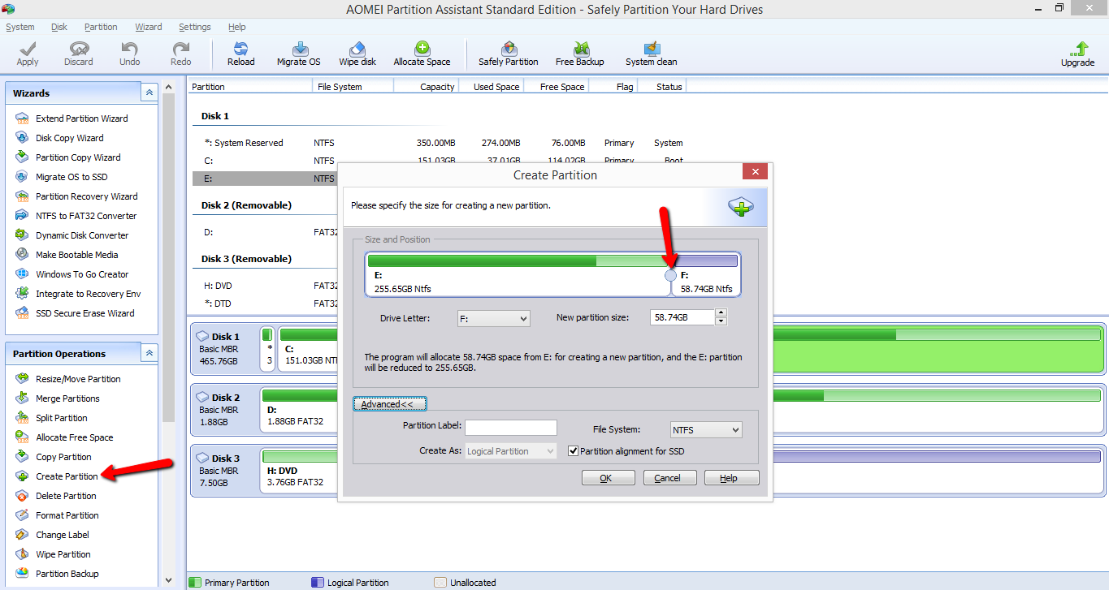1109x590 pixels.
Task: Click Cancel in the Create Partition dialog
Action: 669,478
